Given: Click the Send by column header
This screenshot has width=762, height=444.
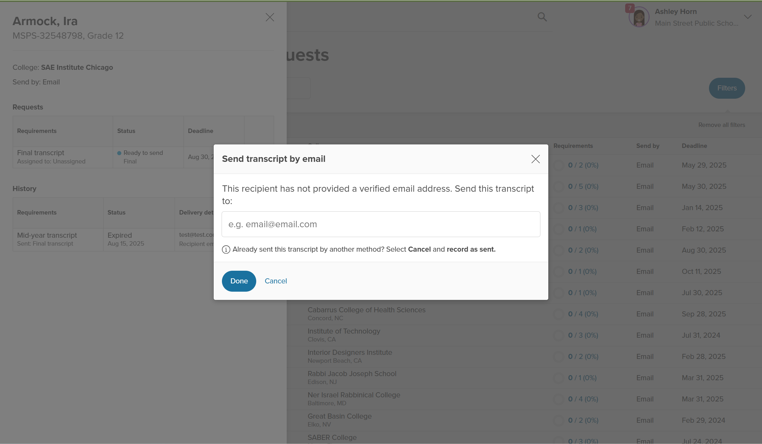Looking at the screenshot, I should coord(648,146).
